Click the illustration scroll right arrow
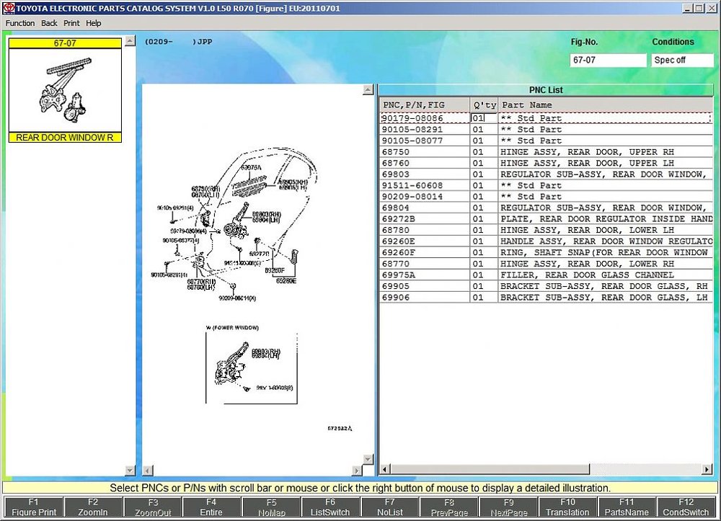Screen dimensions: 721x521 [357, 470]
